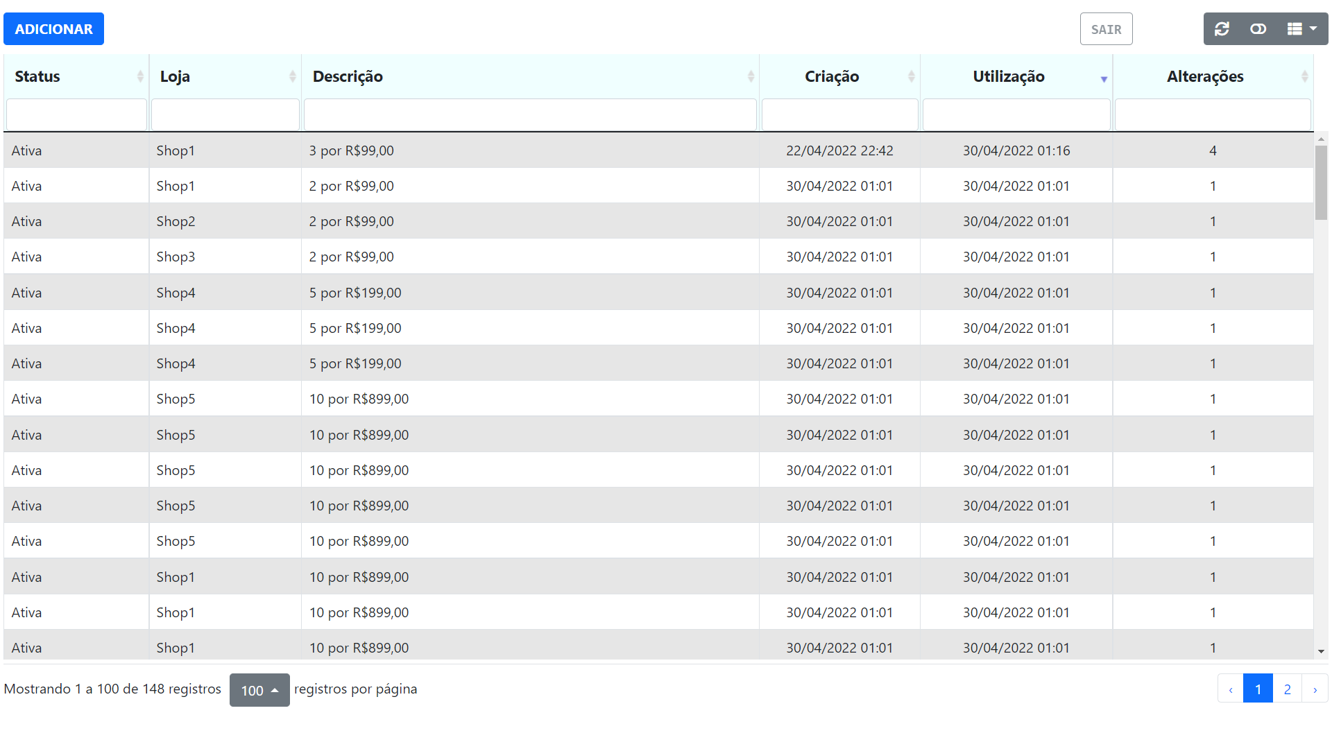This screenshot has height=749, width=1332.
Task: Sort by Loja column arrows
Action: [292, 76]
